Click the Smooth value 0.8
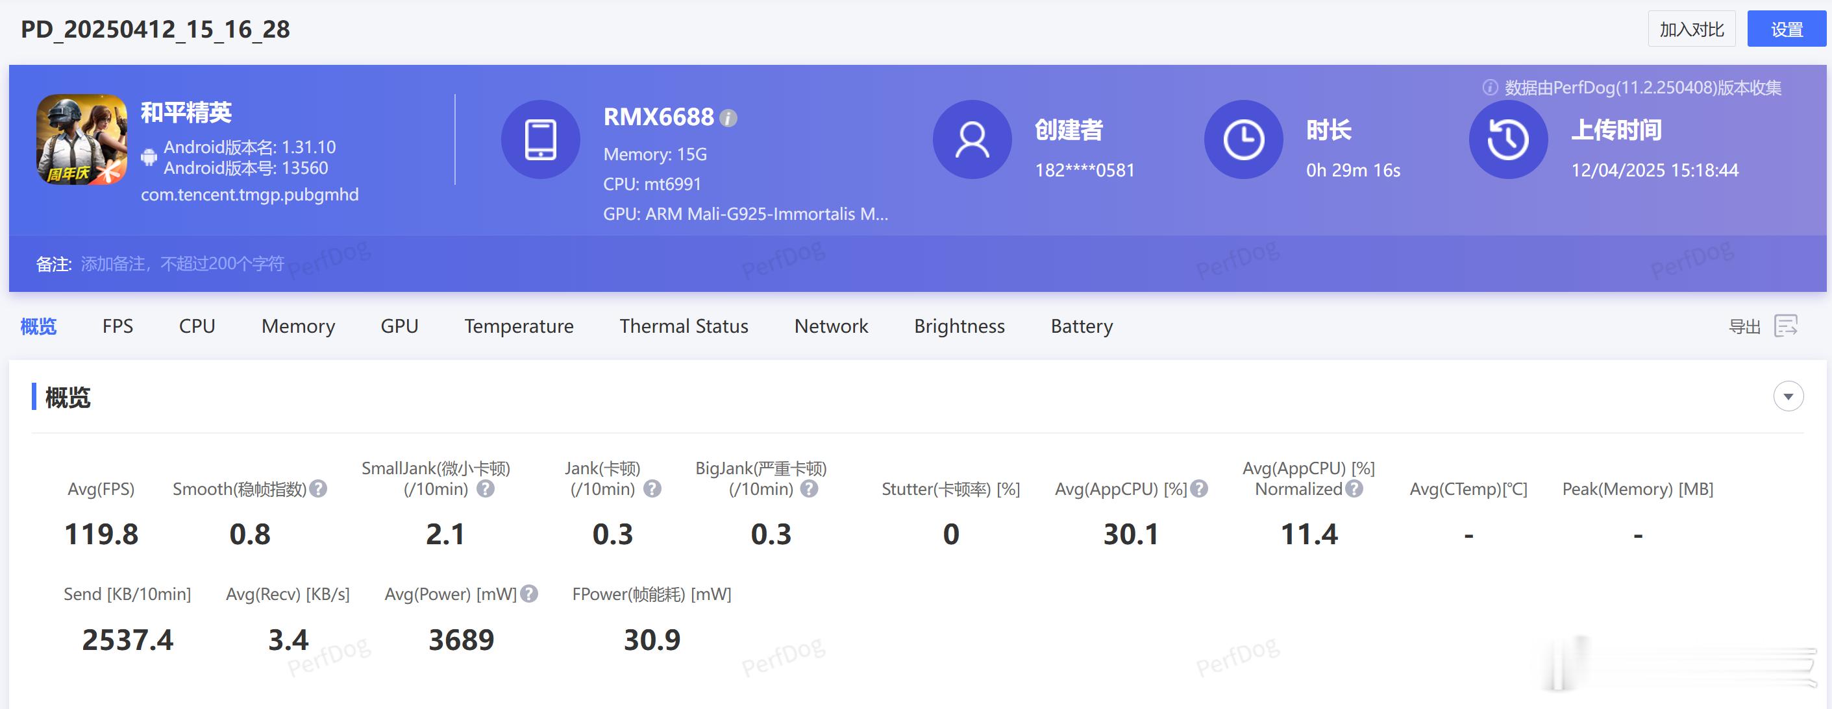Image resolution: width=1832 pixels, height=709 pixels. click(250, 535)
